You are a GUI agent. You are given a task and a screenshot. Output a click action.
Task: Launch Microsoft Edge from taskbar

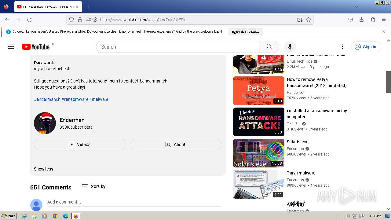(66, 216)
